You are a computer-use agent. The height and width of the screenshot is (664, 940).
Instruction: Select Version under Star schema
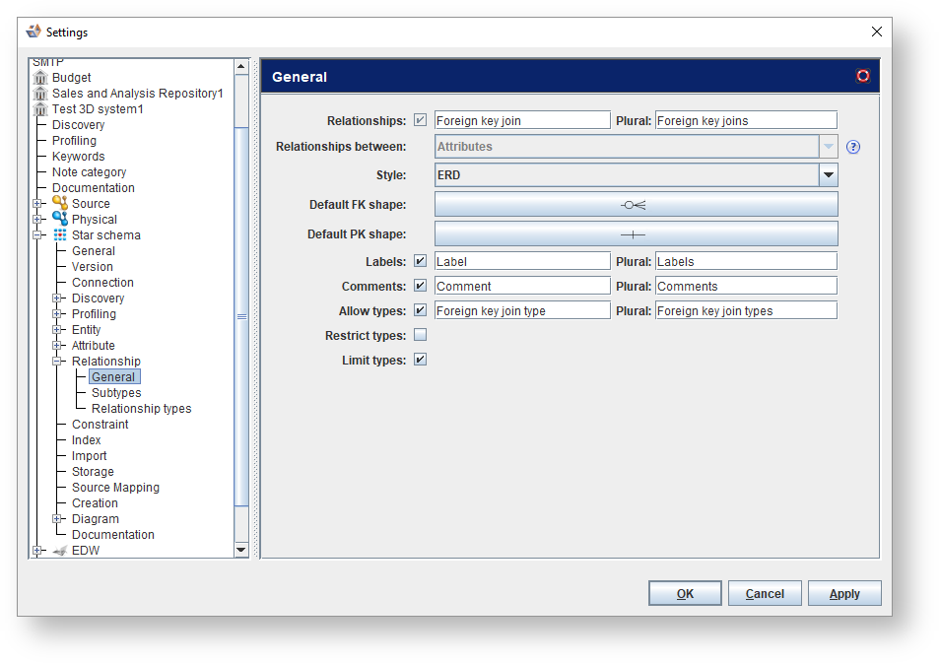(93, 267)
